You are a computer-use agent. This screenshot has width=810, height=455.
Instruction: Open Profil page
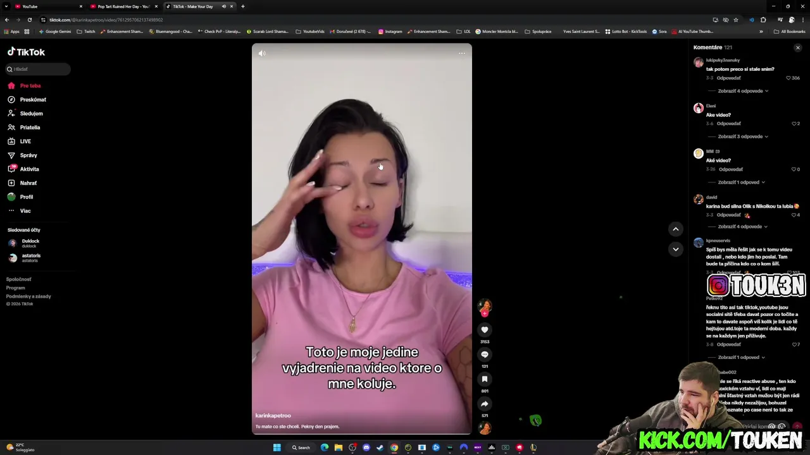[26, 197]
